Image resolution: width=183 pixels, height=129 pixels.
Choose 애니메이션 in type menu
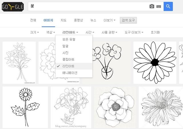coord(74,73)
